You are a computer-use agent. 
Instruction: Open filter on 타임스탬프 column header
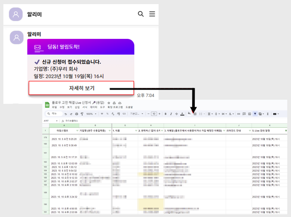(77, 131)
